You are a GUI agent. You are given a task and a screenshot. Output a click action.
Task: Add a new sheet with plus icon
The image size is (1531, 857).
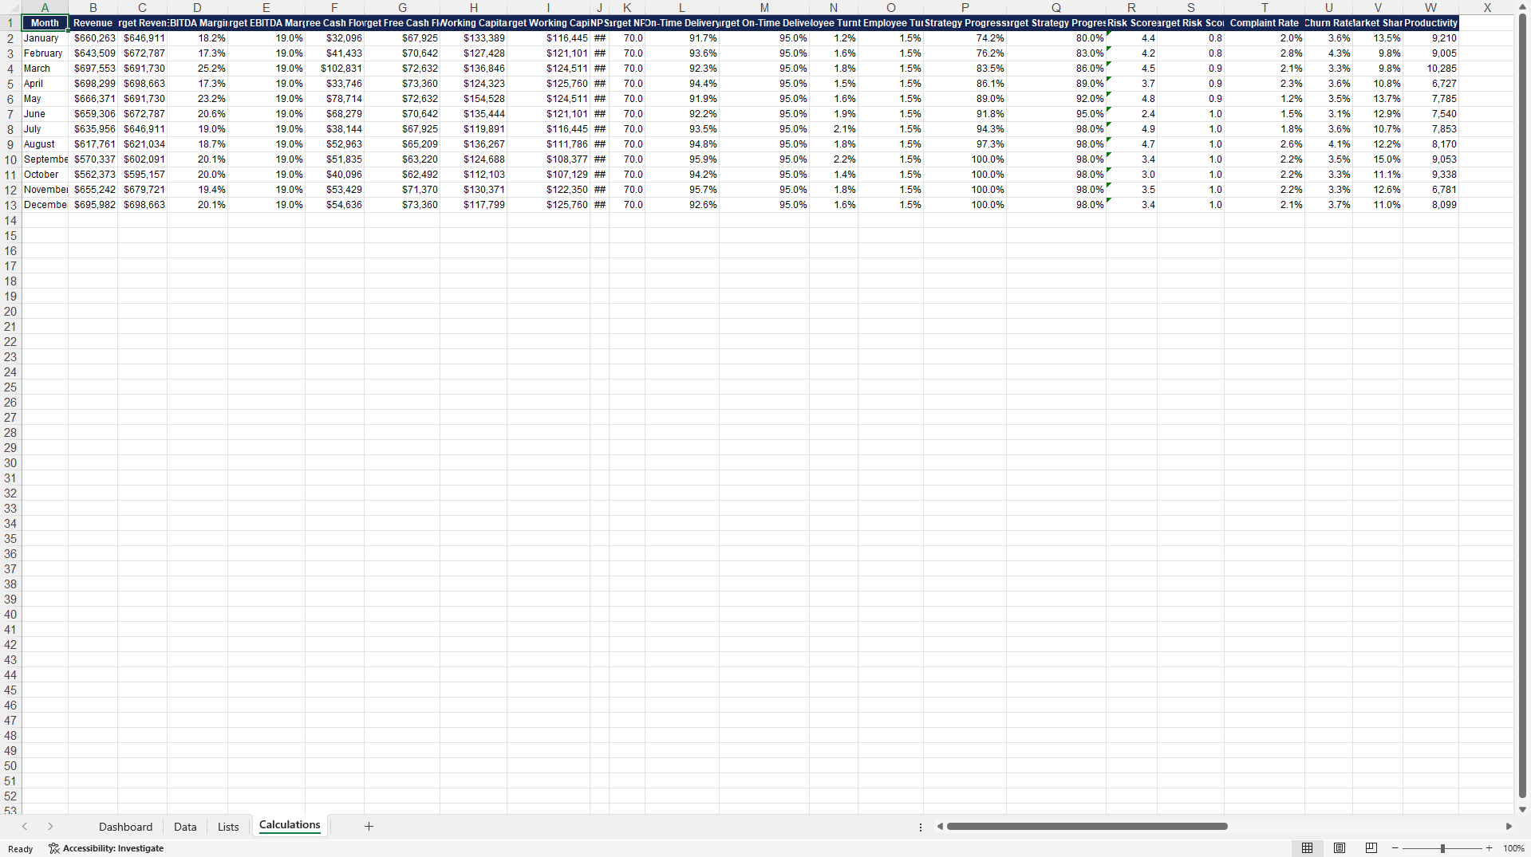click(x=369, y=827)
